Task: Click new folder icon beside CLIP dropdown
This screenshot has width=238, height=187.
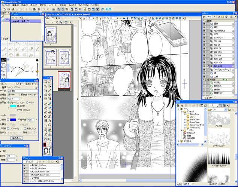Action: point(229,110)
